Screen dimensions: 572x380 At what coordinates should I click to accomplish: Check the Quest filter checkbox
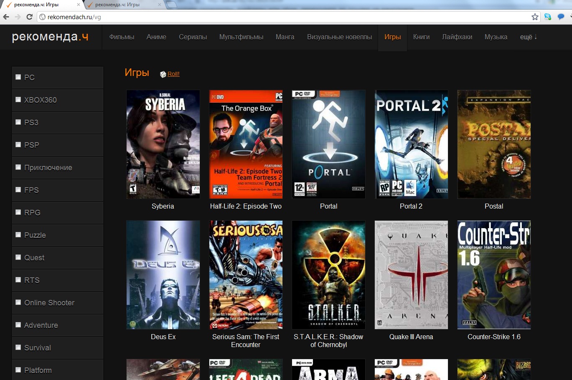point(18,257)
